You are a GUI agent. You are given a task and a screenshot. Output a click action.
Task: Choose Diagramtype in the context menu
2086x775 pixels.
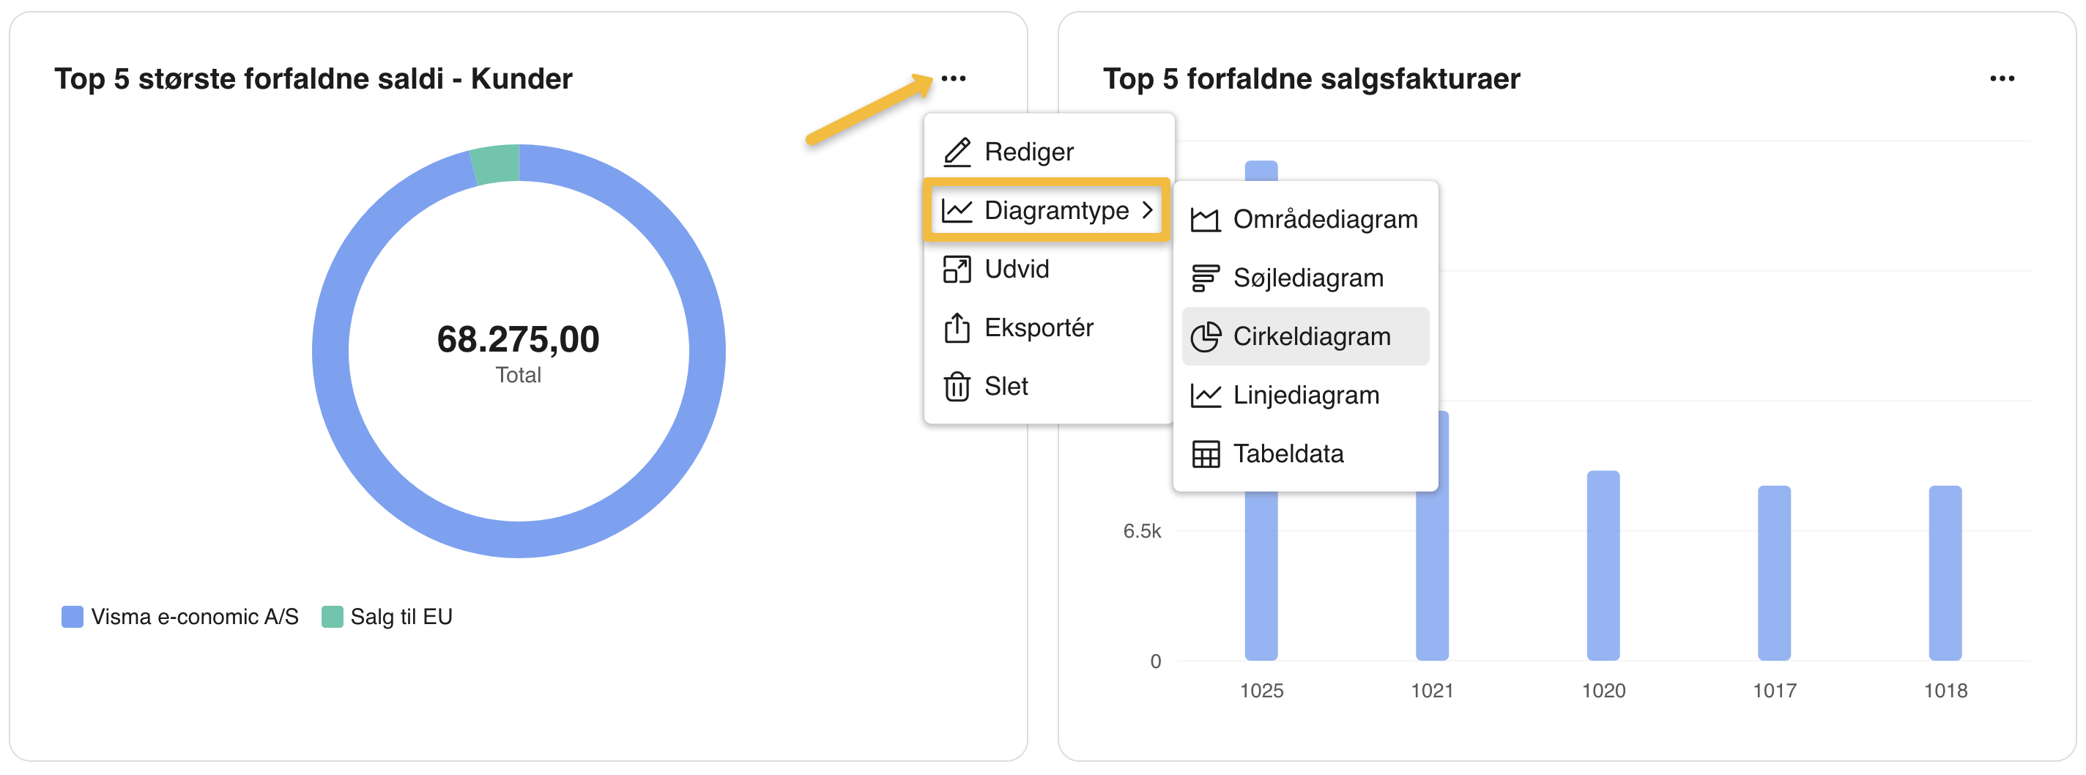click(x=1056, y=210)
